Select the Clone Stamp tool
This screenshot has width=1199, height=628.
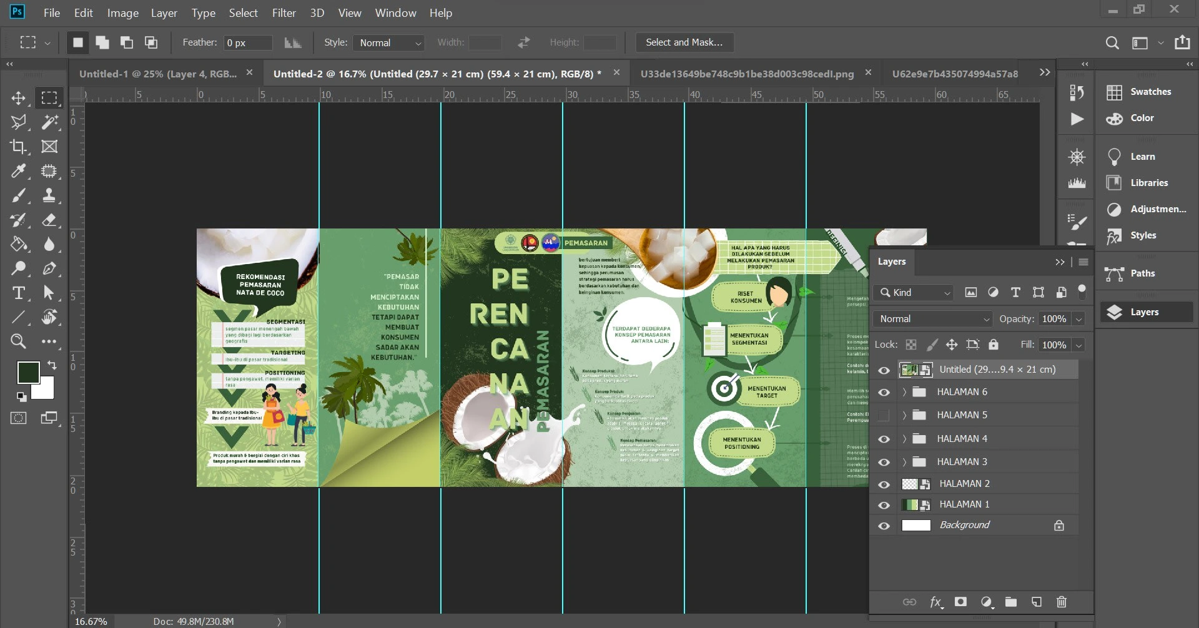tap(49, 195)
